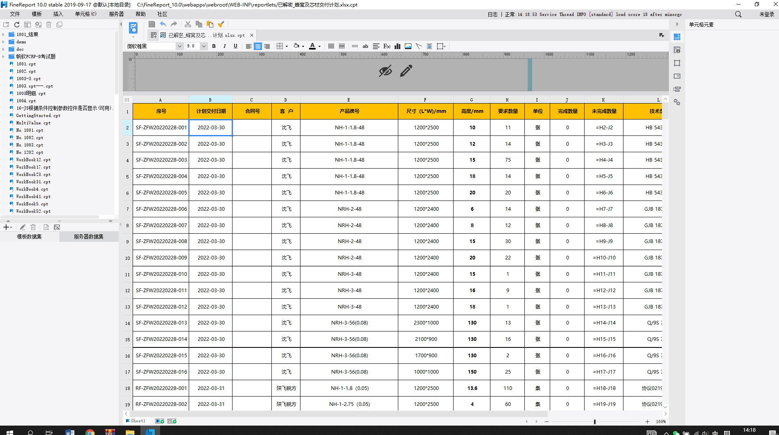The width and height of the screenshot is (779, 435).
Task: Expand the demo folder
Action: (4, 42)
